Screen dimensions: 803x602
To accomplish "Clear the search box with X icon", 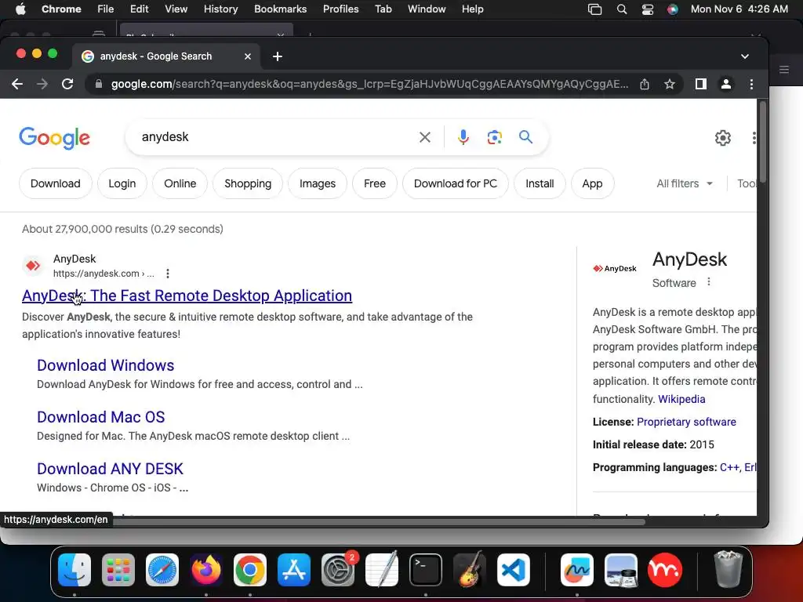I will point(424,137).
